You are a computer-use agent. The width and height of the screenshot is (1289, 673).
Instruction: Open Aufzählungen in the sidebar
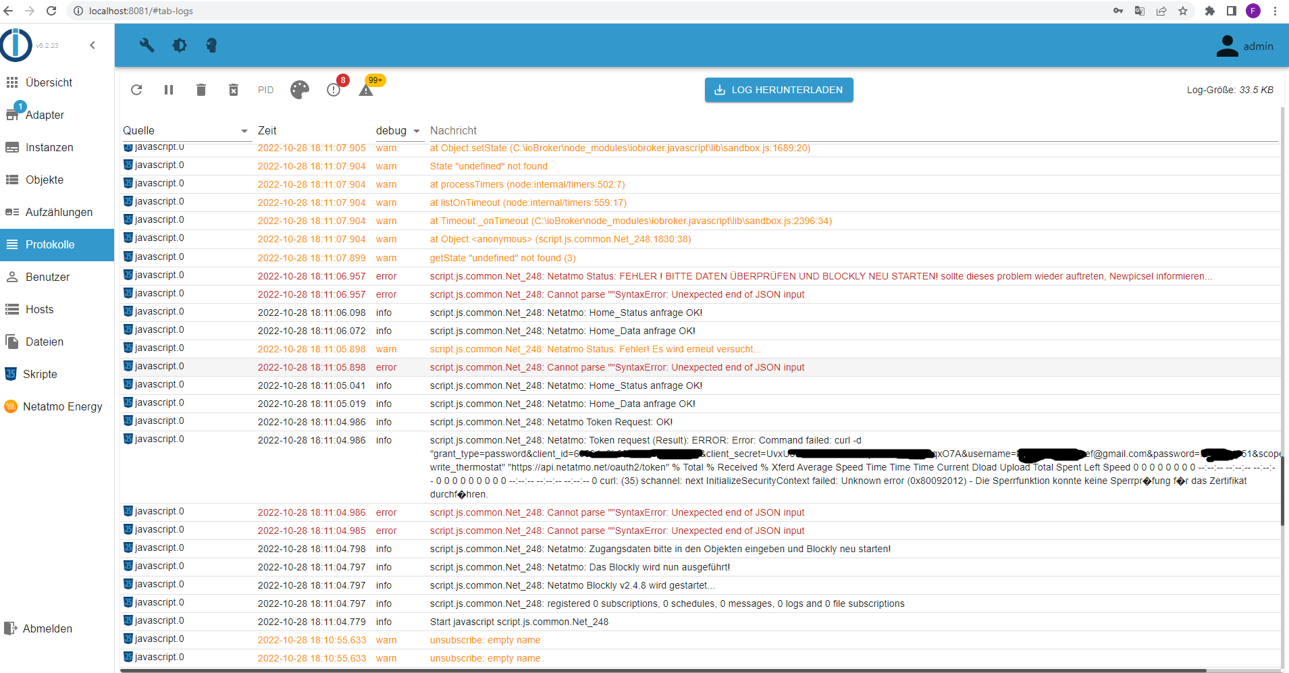point(57,212)
